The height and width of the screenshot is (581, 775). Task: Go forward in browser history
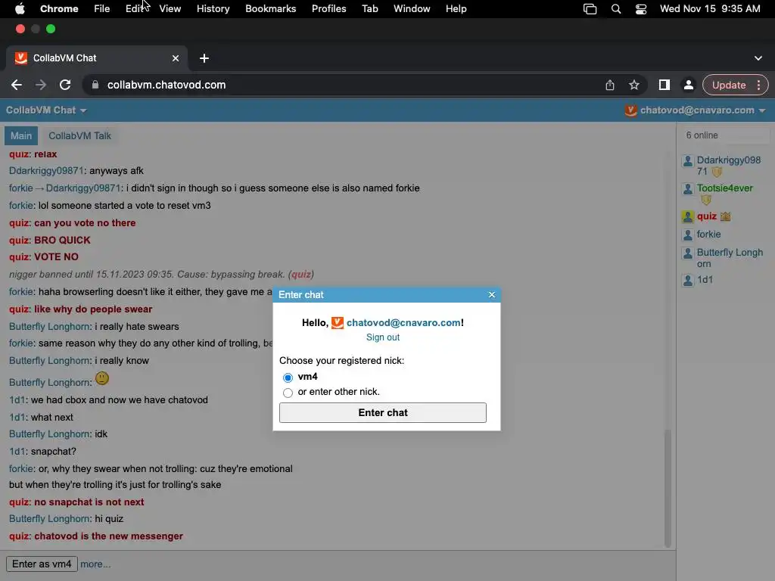[x=41, y=85]
